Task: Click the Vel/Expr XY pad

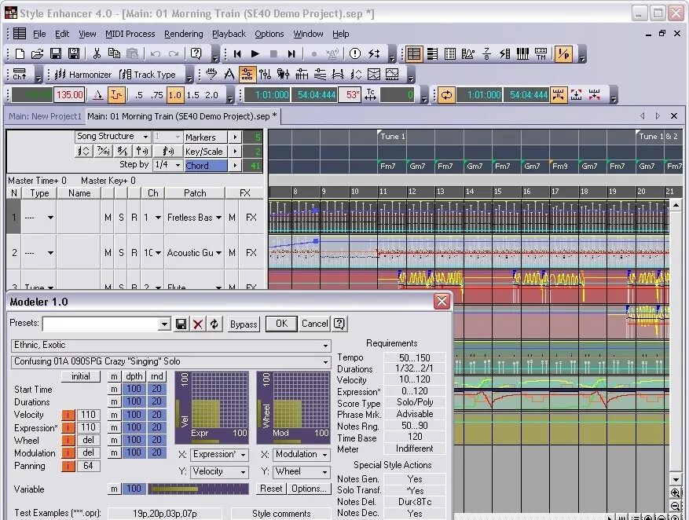Action: pyautogui.click(x=212, y=408)
